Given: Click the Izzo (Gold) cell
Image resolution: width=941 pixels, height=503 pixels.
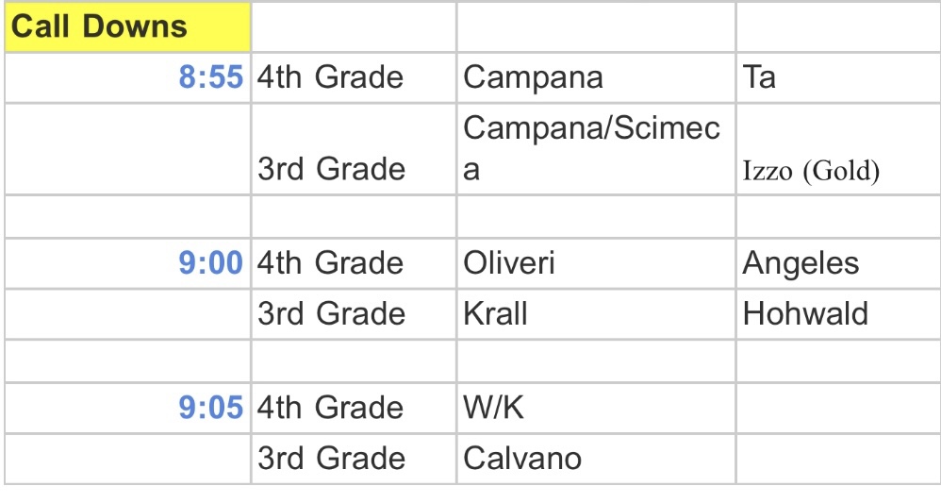Looking at the screenshot, I should (811, 172).
